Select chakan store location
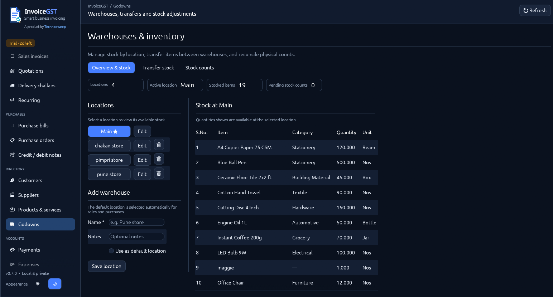553x297 pixels. pyautogui.click(x=109, y=146)
